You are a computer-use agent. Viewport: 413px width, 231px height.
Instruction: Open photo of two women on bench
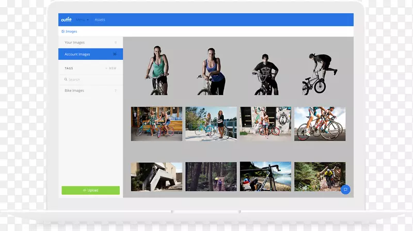click(156, 124)
